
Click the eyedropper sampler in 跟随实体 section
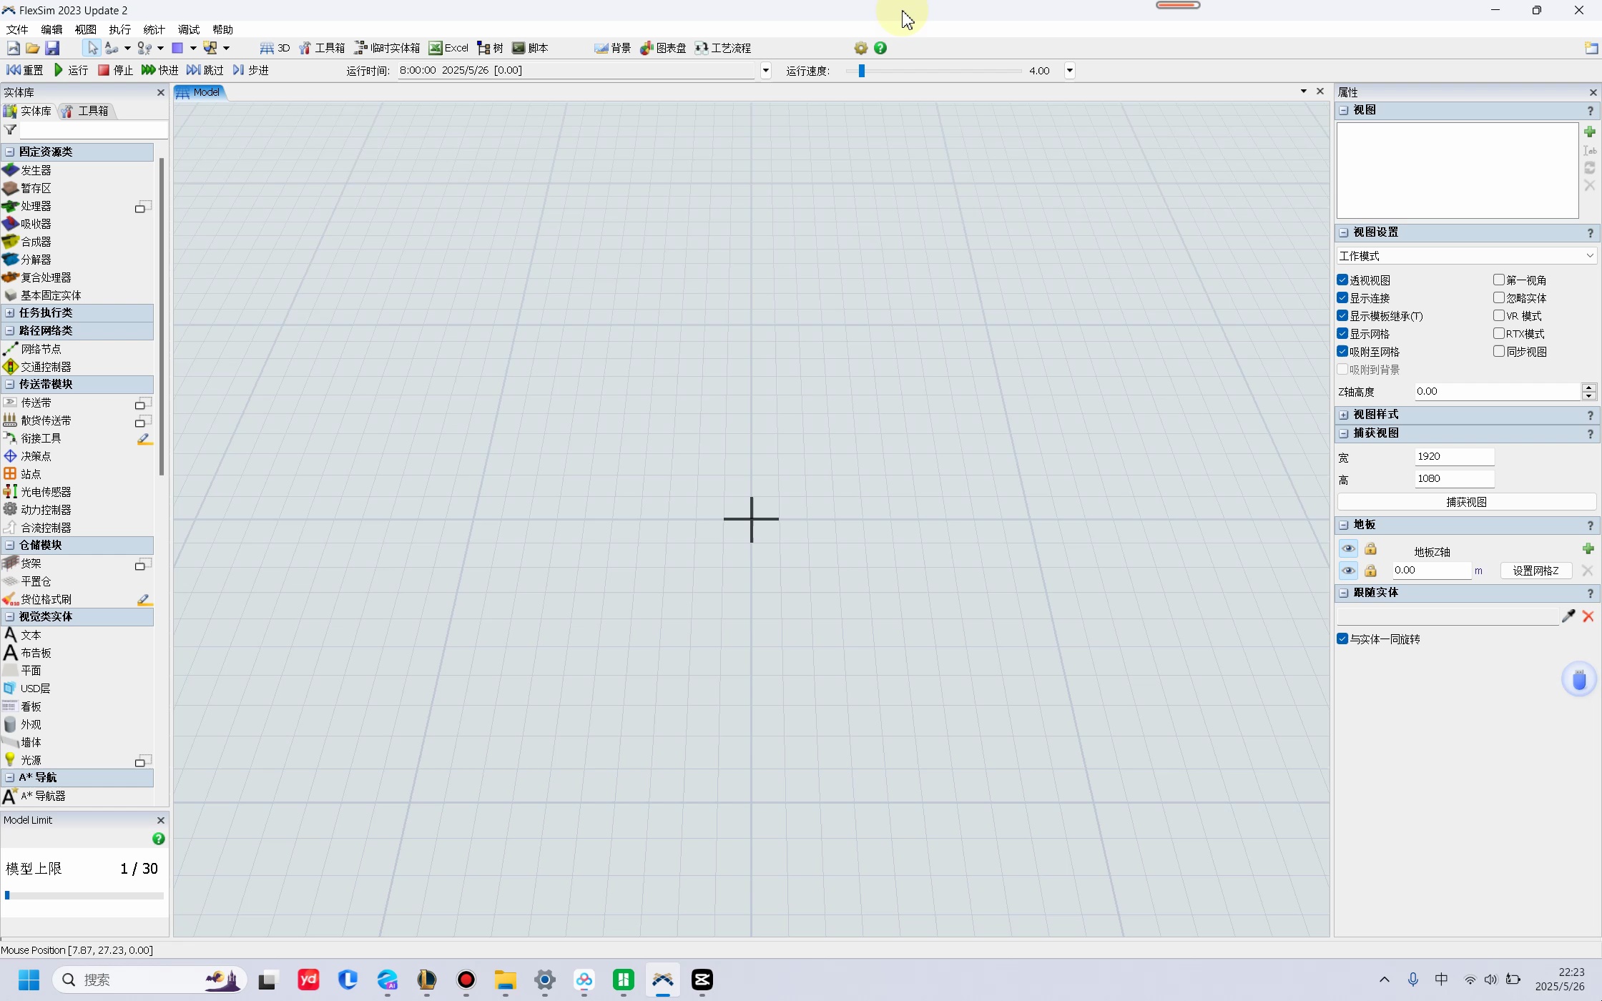coord(1568,616)
